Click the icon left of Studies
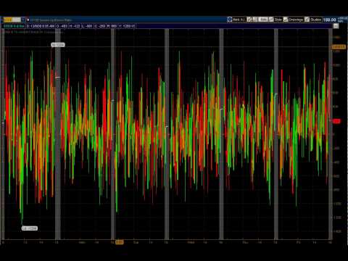Screen dimensions: 348x261 pos(307,20)
